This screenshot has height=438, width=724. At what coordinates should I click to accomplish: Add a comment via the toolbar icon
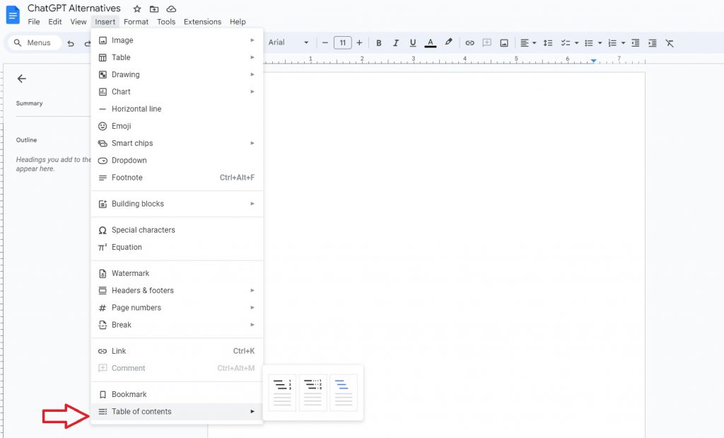tap(486, 42)
